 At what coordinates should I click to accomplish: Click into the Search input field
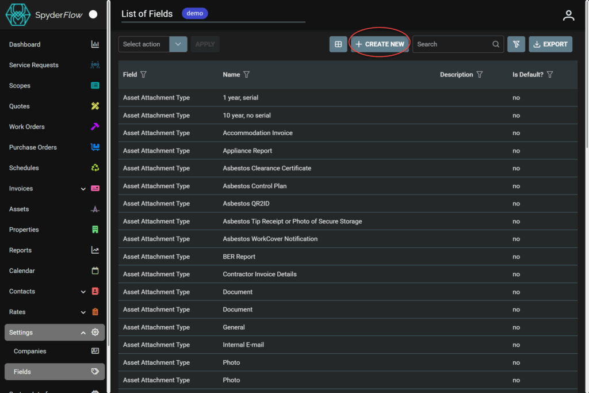click(x=452, y=44)
